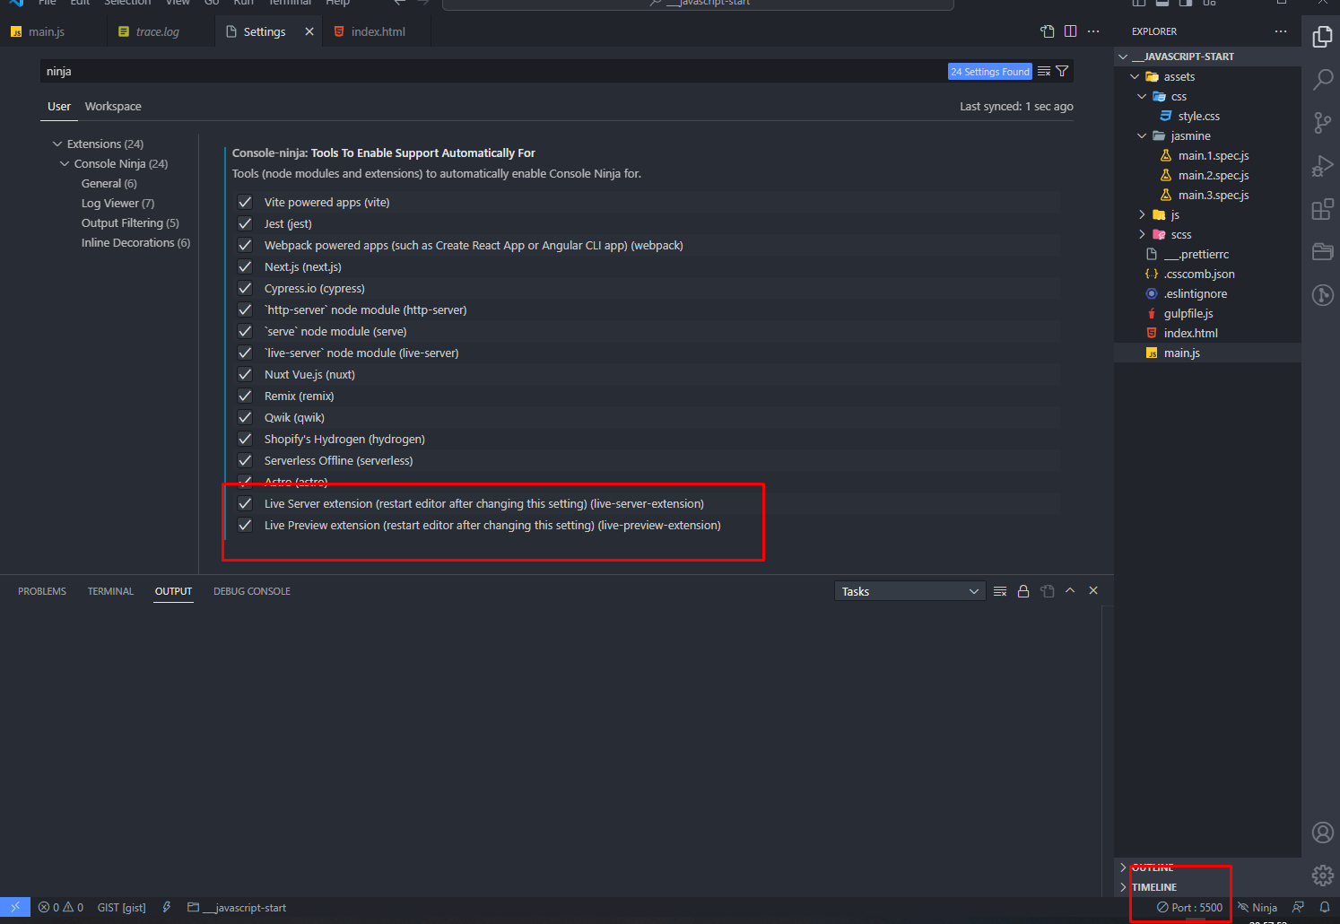1340x924 pixels.
Task: Click the 24 Settings Found badge
Action: (x=989, y=71)
